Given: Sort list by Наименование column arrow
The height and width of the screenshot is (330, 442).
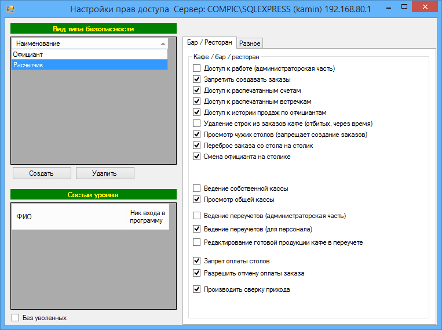Looking at the screenshot, I should [163, 43].
